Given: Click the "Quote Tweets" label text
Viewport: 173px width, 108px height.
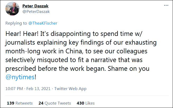Looking at the screenshot, I should [x=57, y=103].
